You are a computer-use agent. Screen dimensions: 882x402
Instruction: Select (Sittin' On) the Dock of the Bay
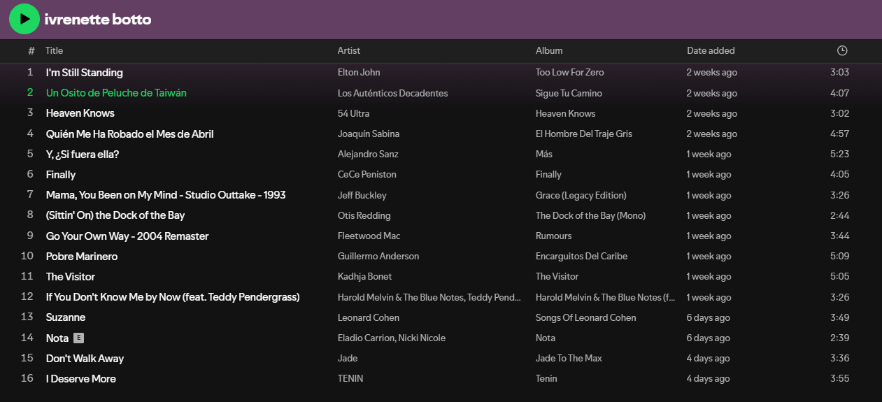coord(115,215)
